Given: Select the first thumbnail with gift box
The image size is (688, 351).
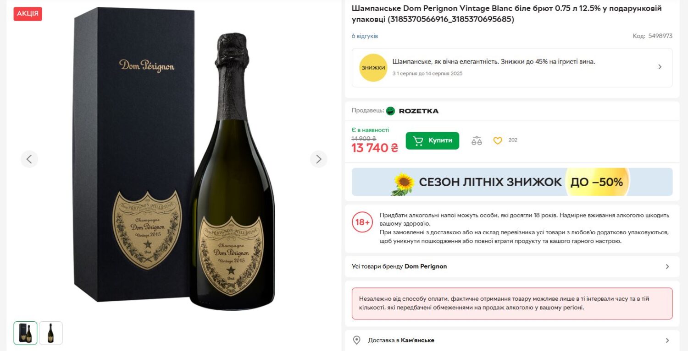Looking at the screenshot, I should (25, 333).
